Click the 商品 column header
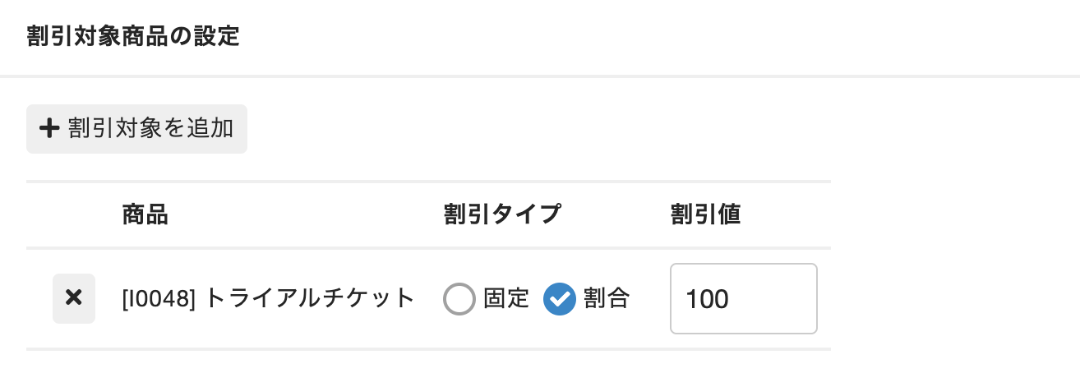1080x373 pixels. click(x=145, y=214)
